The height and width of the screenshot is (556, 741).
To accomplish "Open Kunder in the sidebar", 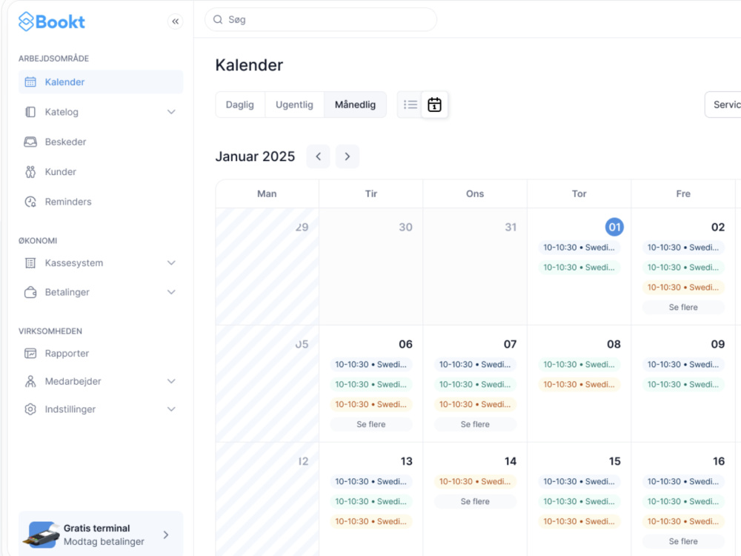I will pyautogui.click(x=101, y=172).
